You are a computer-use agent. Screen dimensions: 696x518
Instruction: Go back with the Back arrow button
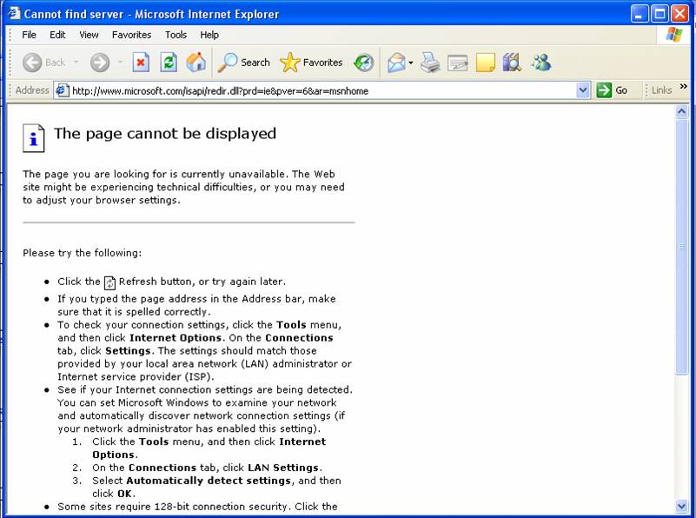pos(44,63)
